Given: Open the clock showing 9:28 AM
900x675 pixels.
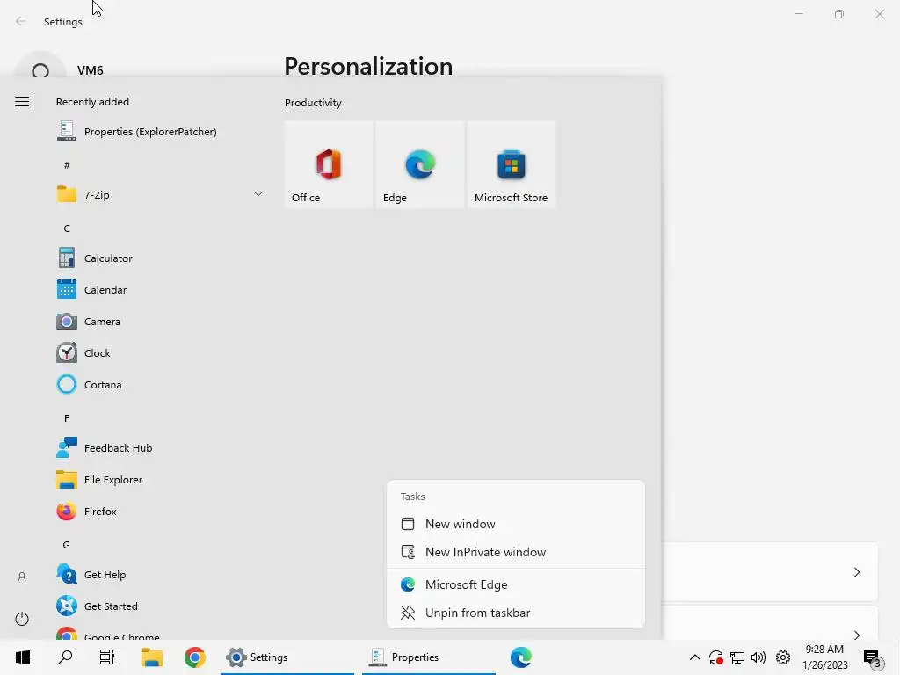Looking at the screenshot, I should tap(824, 657).
